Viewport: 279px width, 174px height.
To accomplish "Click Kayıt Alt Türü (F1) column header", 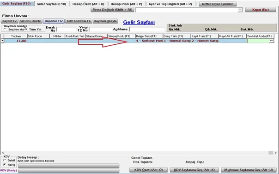I will [232, 36].
